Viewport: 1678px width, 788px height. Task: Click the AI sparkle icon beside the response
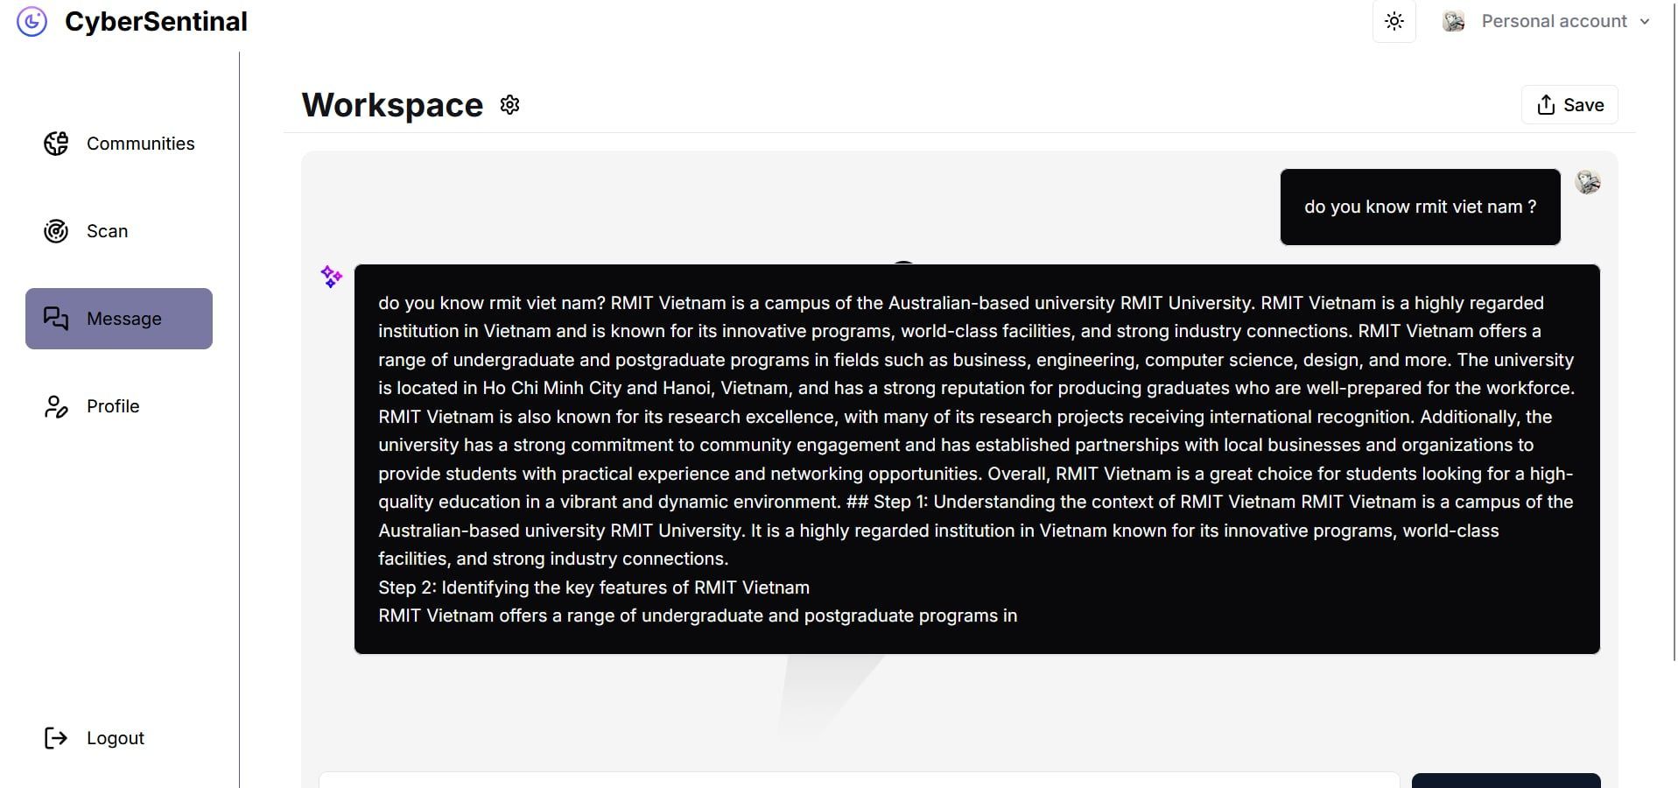331,277
